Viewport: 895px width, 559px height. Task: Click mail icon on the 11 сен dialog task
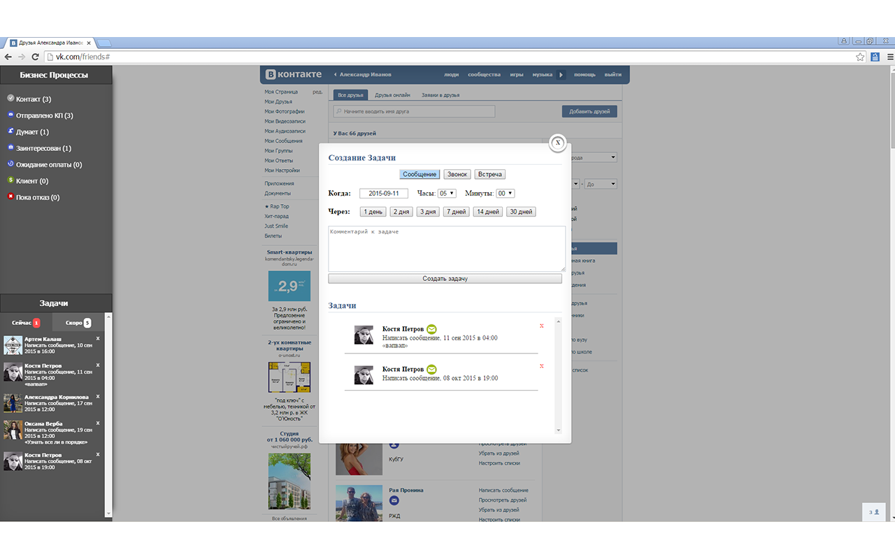point(431,329)
